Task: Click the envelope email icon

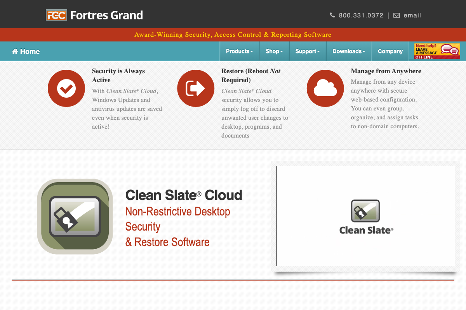Action: [396, 15]
